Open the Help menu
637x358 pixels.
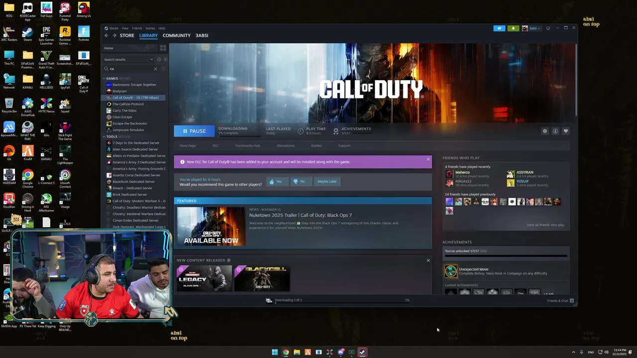[162, 28]
